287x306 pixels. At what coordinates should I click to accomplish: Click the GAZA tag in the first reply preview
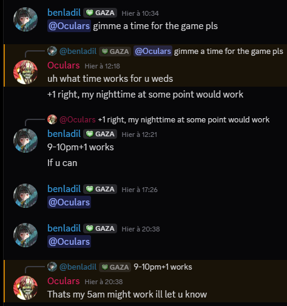(115, 52)
